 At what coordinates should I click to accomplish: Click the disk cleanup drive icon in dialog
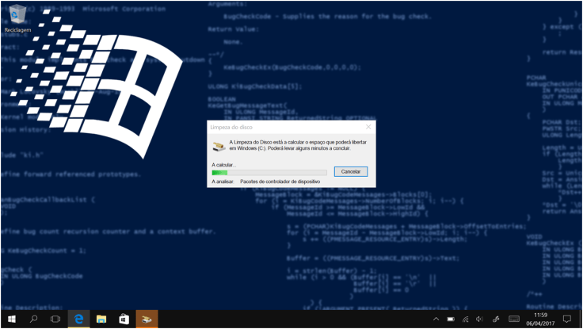218,146
